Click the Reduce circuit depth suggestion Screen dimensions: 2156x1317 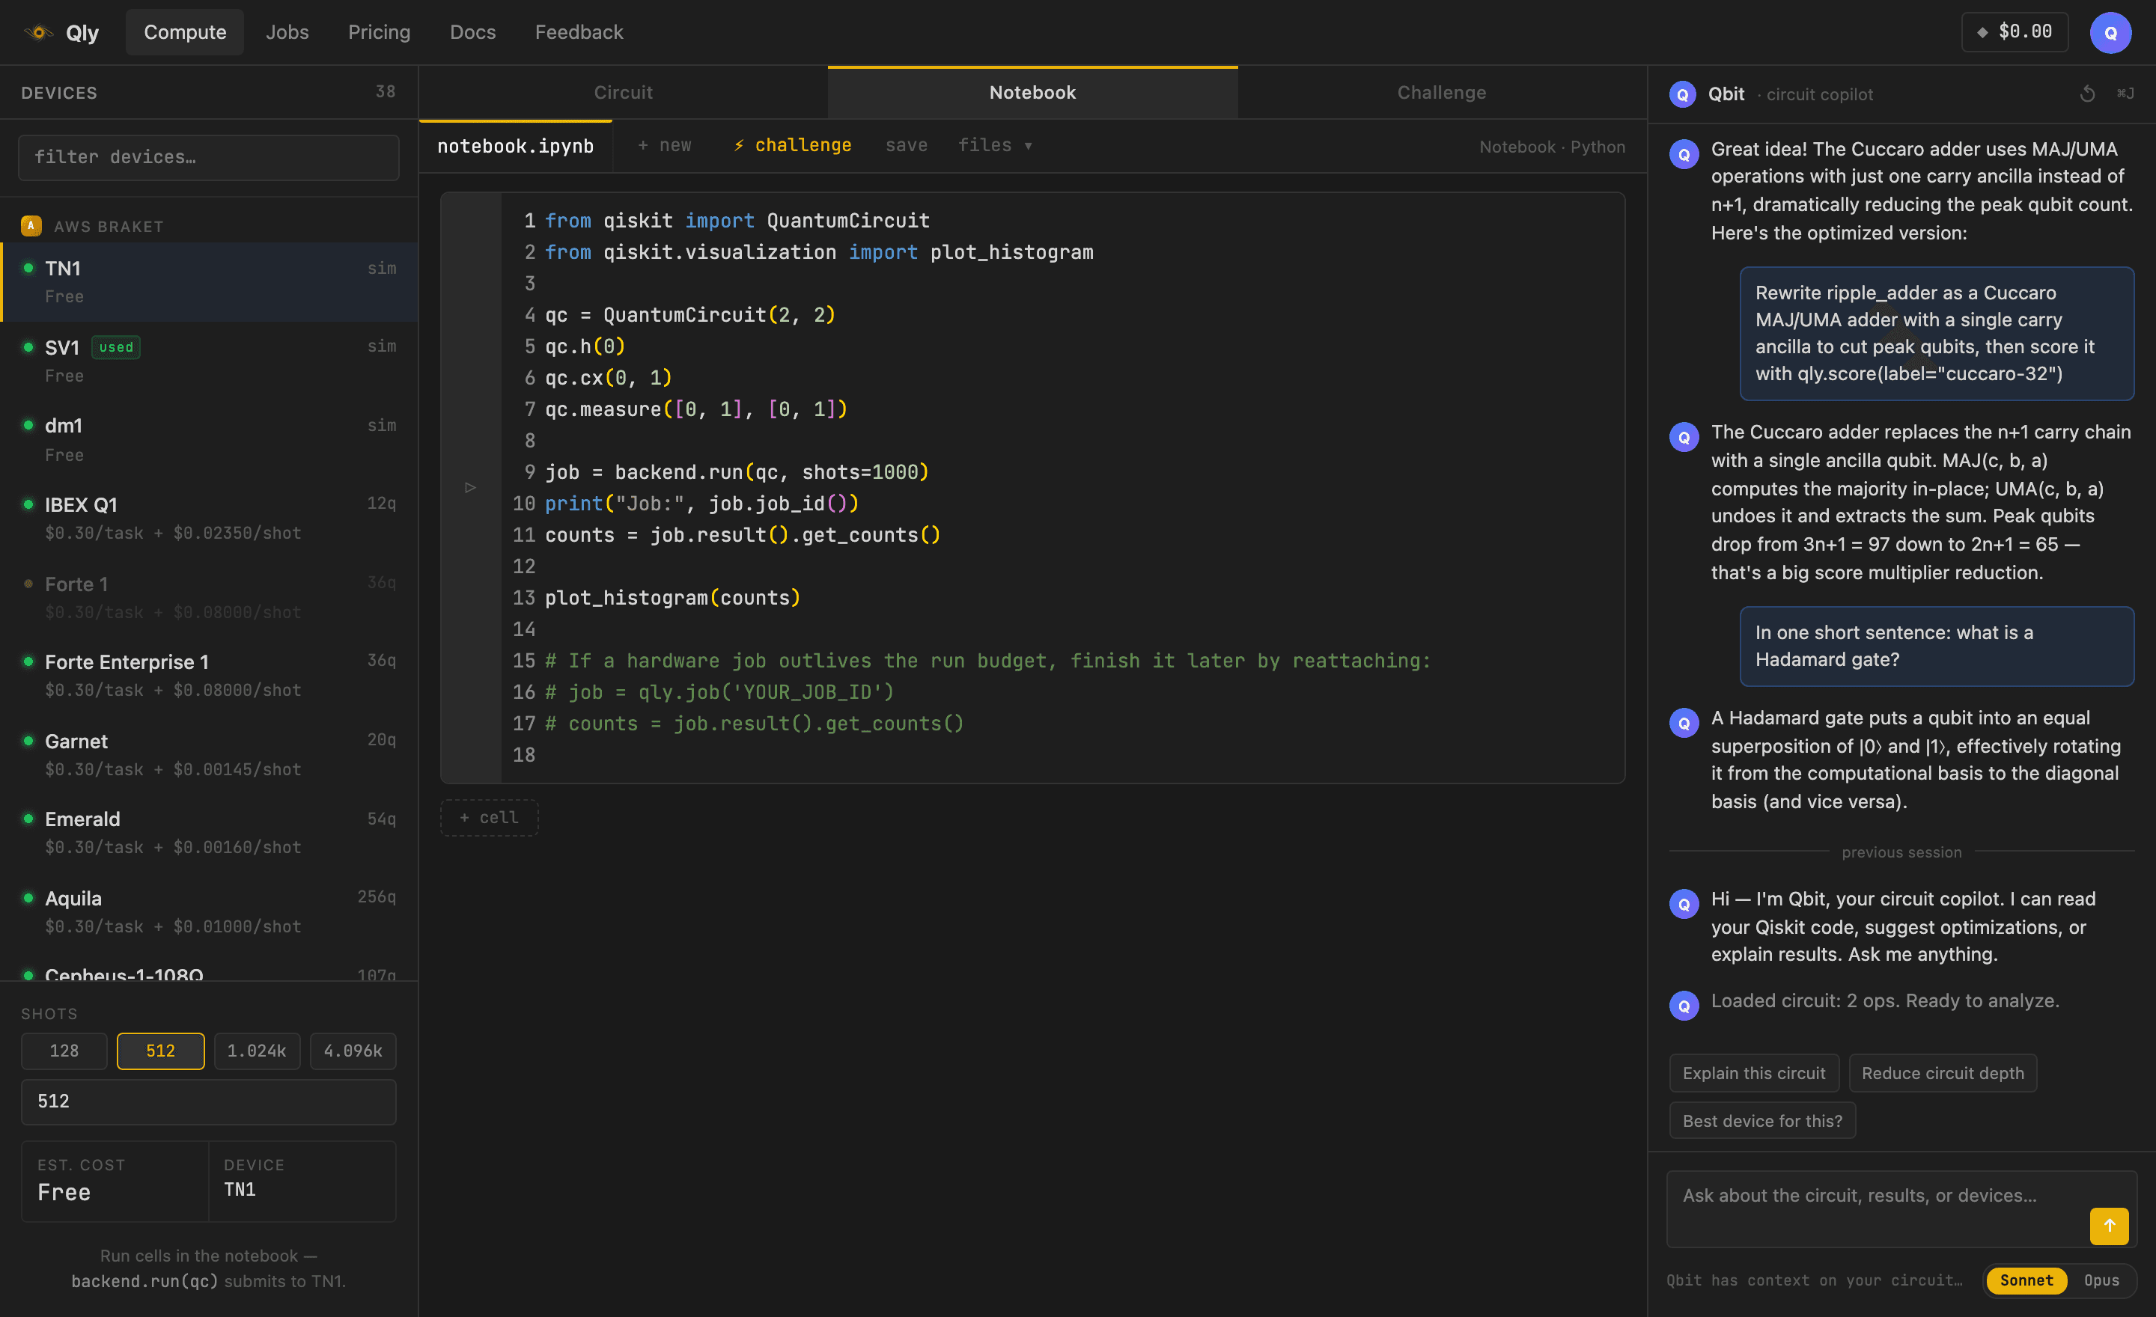1943,1073
